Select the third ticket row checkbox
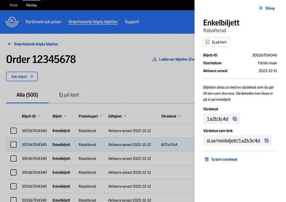The width and height of the screenshot is (286, 202). (13, 159)
